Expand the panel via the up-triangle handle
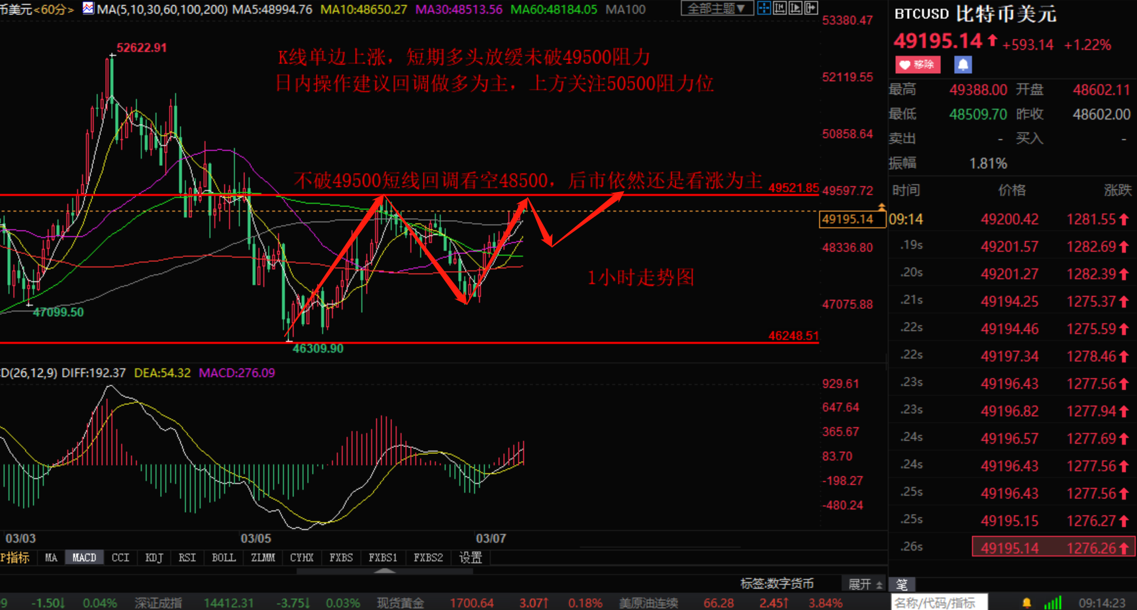 coord(385,571)
